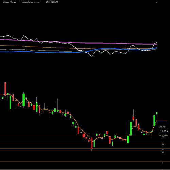Click the 'Weekly Charts' title text
170x170 pixels.
9,2
